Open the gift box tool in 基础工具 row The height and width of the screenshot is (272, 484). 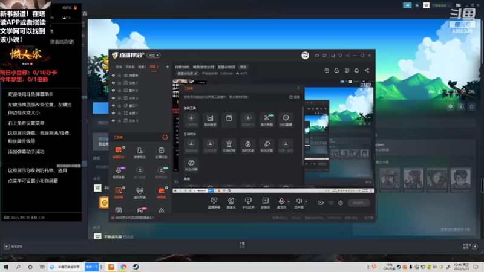tap(229, 120)
